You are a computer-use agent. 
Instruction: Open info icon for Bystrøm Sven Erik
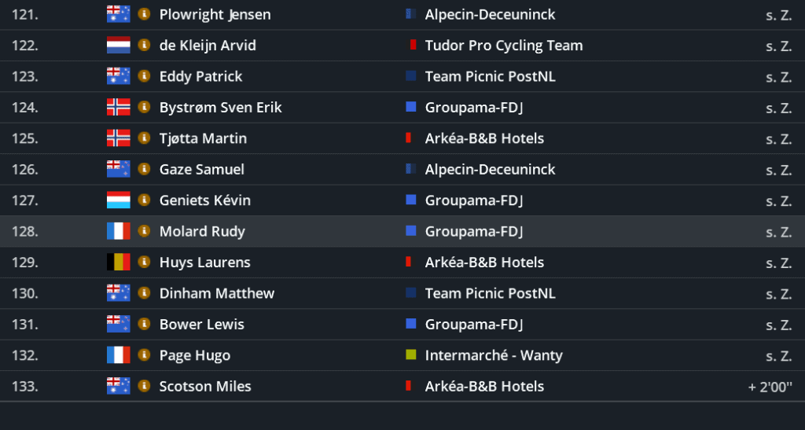pos(144,107)
